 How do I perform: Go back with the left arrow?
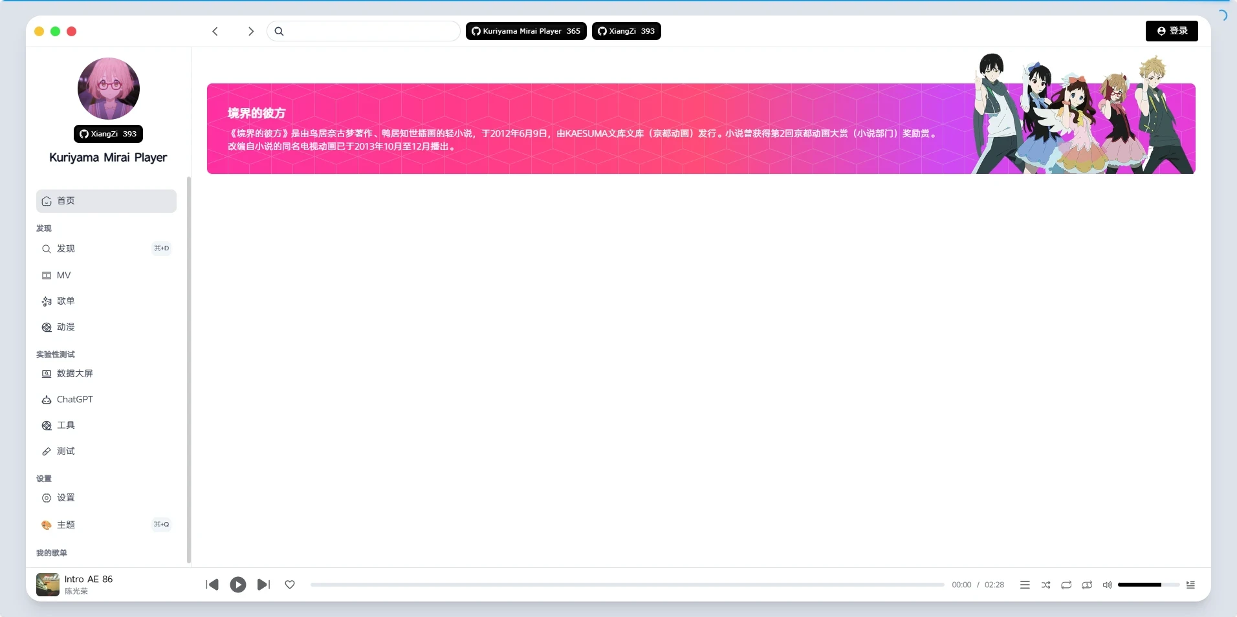click(215, 31)
